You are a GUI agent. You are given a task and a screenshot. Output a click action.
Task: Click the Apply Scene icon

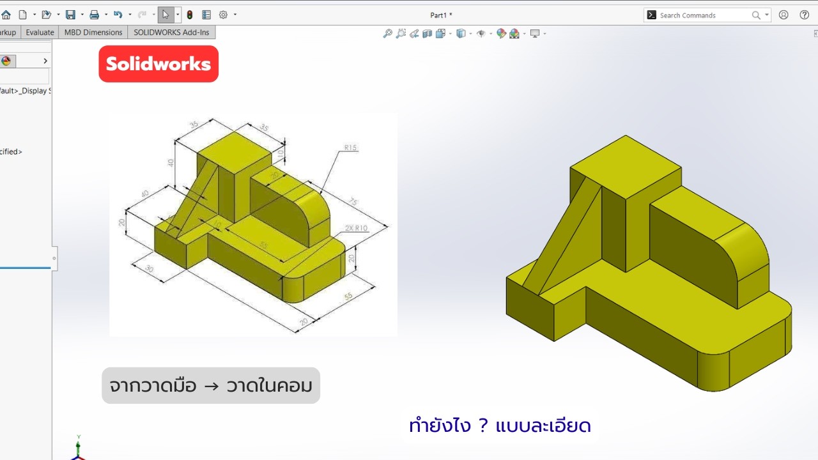click(x=514, y=34)
